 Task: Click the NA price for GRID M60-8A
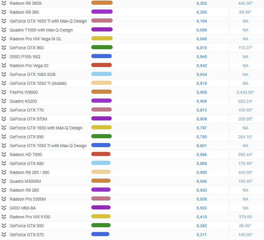click(x=245, y=208)
